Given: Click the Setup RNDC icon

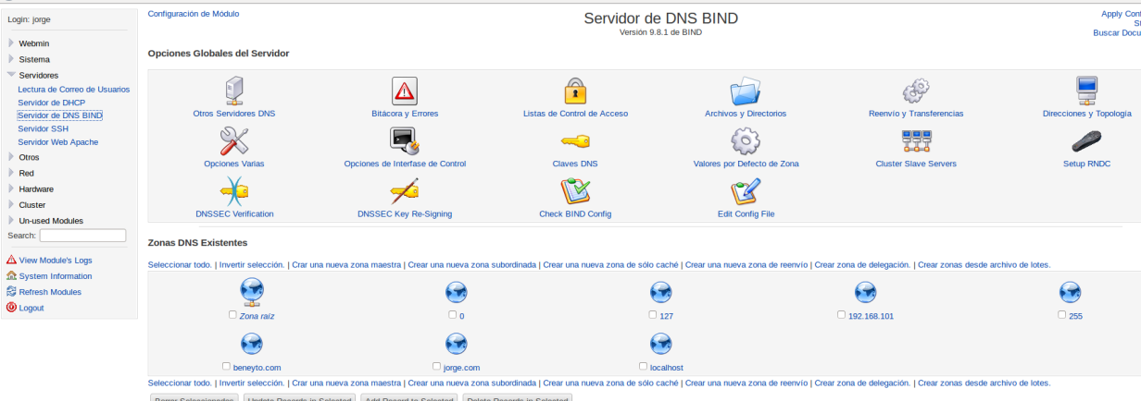Looking at the screenshot, I should coord(1085,141).
